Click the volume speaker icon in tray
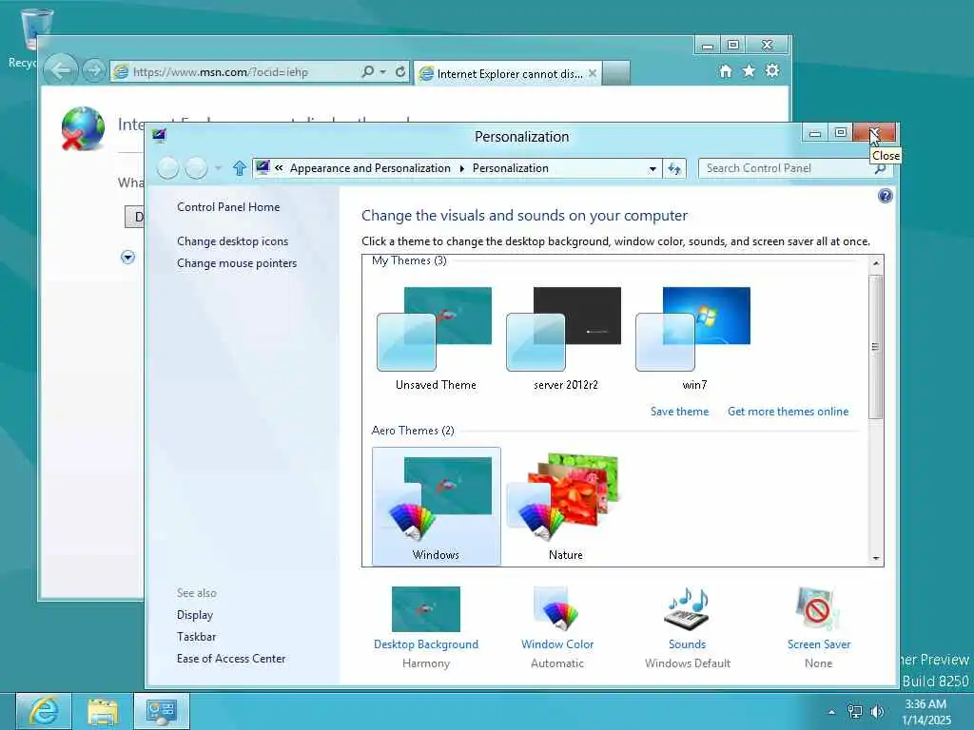Screen dimensions: 974x730 point(877,712)
